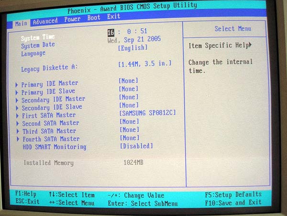Click the Select Item key hint
The width and height of the screenshot is (287, 216).
72,195
